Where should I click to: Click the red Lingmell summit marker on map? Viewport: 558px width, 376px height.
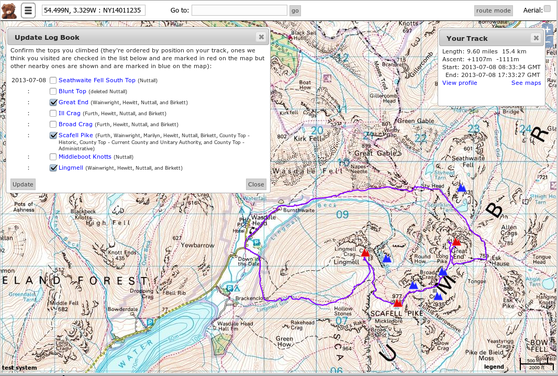tap(365, 252)
